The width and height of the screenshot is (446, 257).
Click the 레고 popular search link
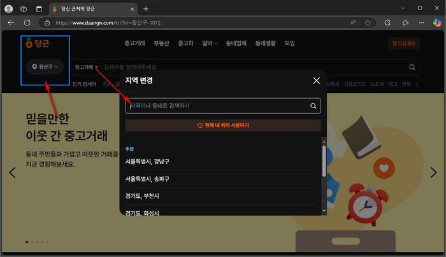point(393,84)
